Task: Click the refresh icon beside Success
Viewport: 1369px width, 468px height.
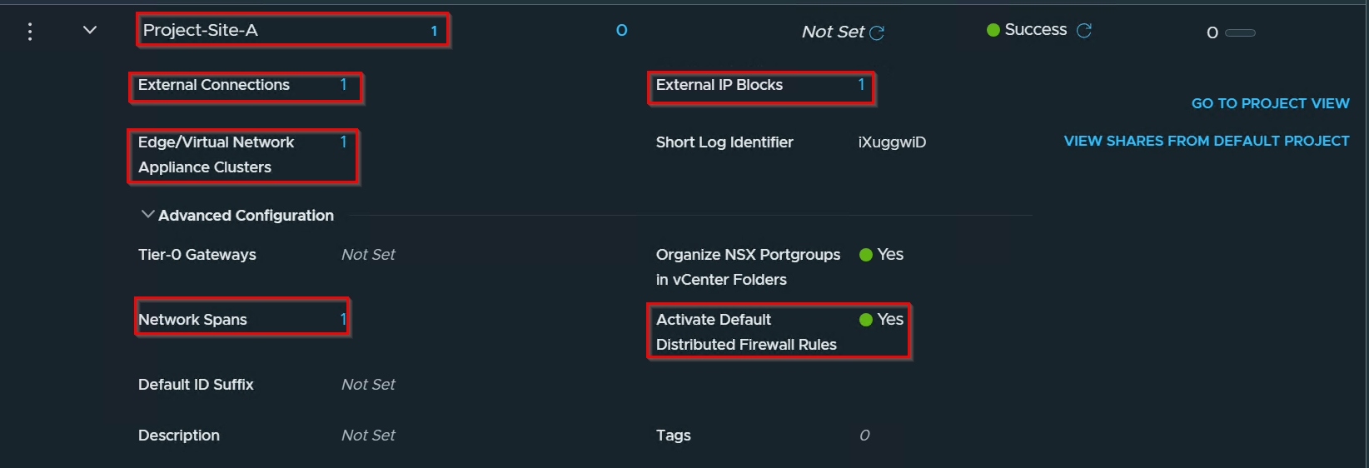Action: coord(1084,30)
